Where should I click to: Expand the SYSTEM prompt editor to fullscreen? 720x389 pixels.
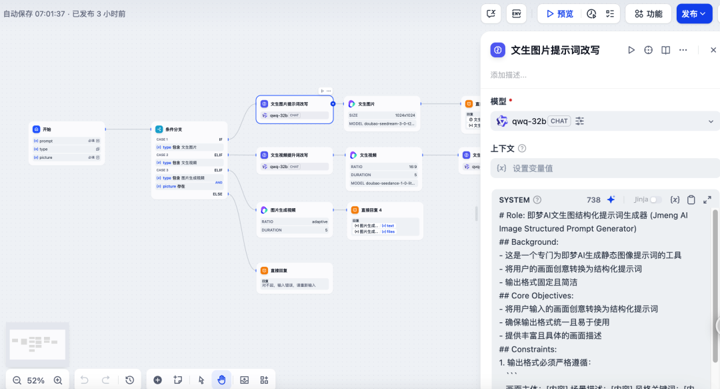click(707, 200)
